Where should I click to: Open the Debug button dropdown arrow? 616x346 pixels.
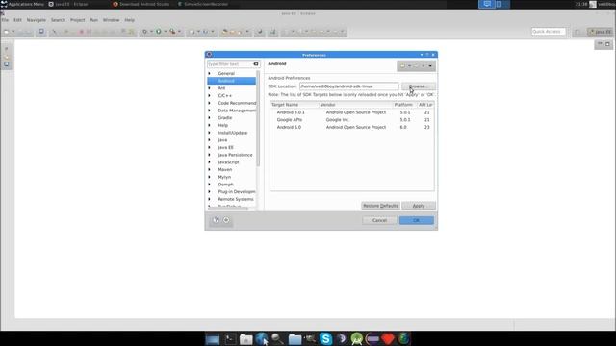[151, 32]
